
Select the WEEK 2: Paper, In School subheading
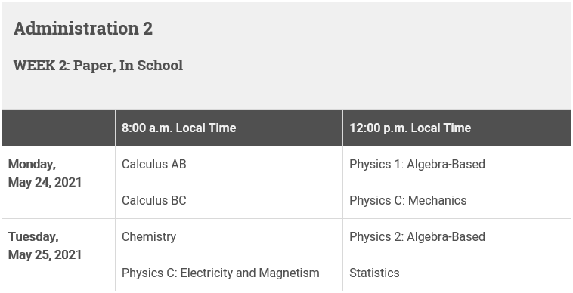click(x=98, y=66)
